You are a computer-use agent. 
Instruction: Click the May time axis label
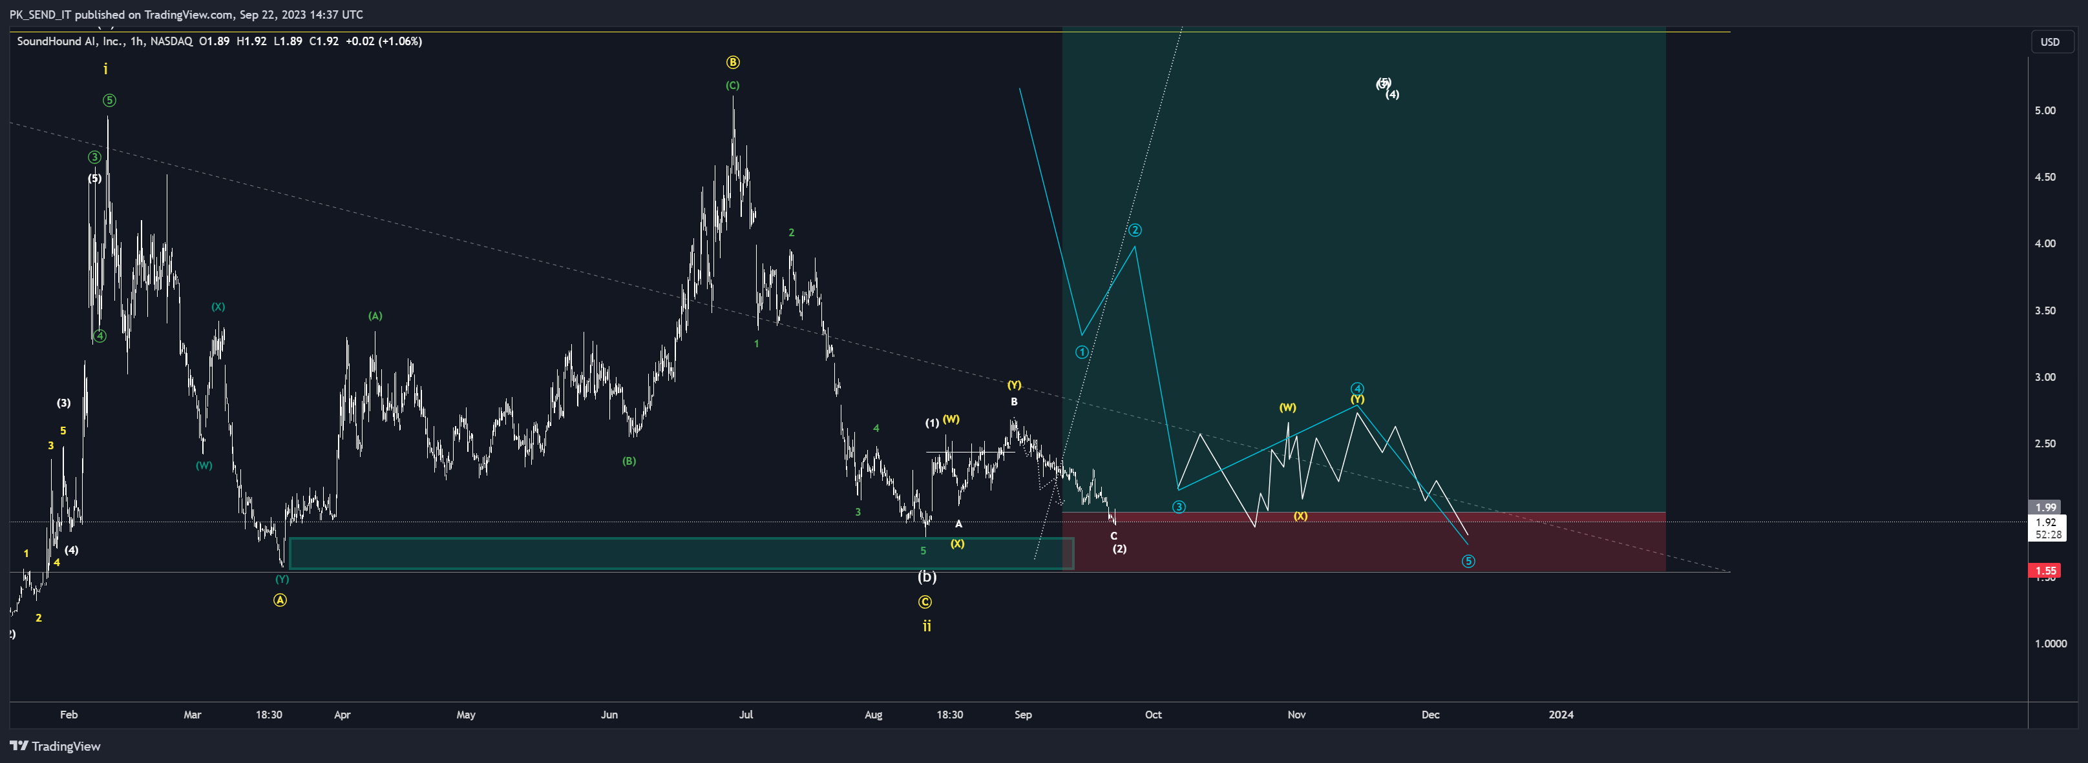[466, 715]
